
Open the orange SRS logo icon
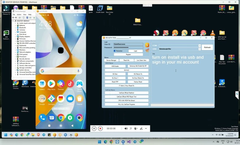point(147,45)
